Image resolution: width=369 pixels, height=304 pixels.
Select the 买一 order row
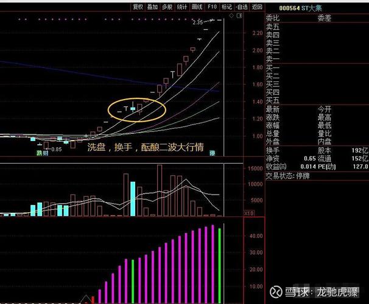pos(273,68)
